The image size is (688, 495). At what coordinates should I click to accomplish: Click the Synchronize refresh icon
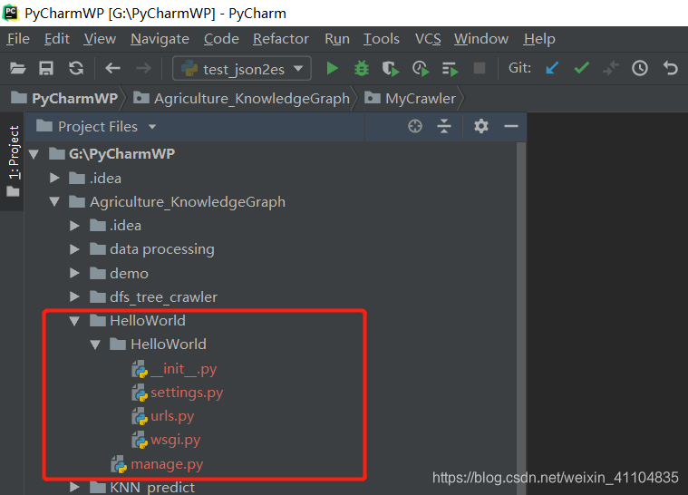pos(76,69)
